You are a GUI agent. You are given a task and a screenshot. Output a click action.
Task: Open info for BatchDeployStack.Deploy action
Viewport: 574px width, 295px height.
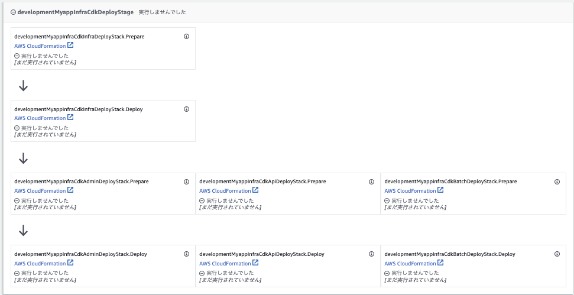coord(557,254)
